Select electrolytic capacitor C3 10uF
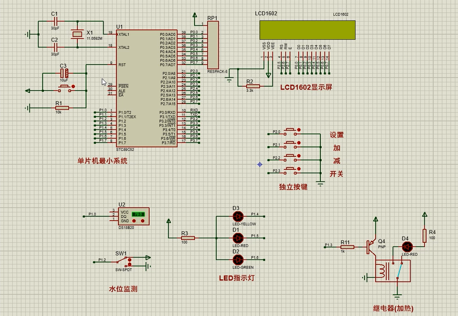Viewport: 458px width, 316px height. 64,73
